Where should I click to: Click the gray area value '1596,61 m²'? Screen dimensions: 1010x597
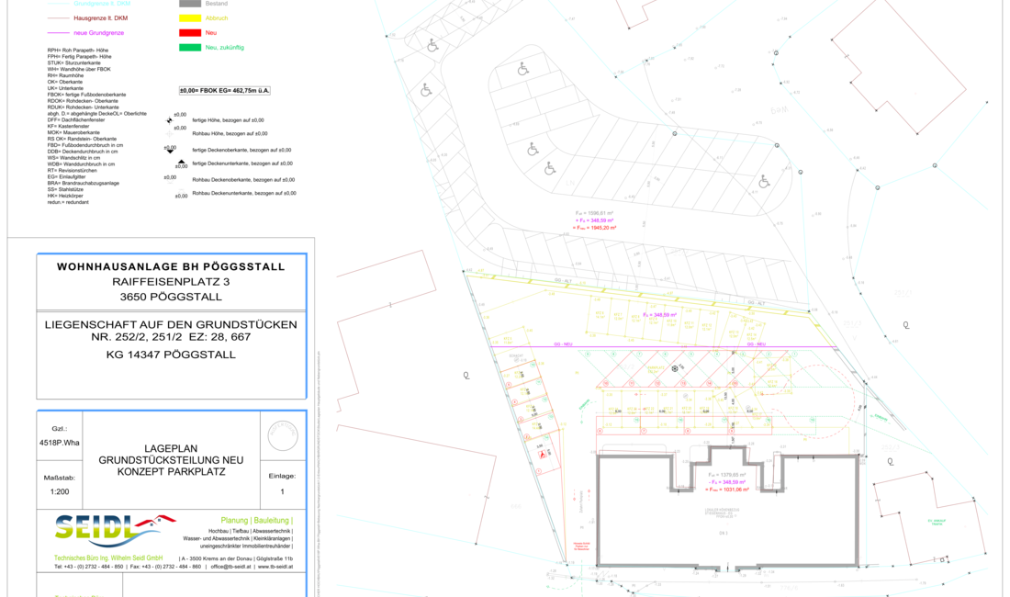[x=600, y=213]
